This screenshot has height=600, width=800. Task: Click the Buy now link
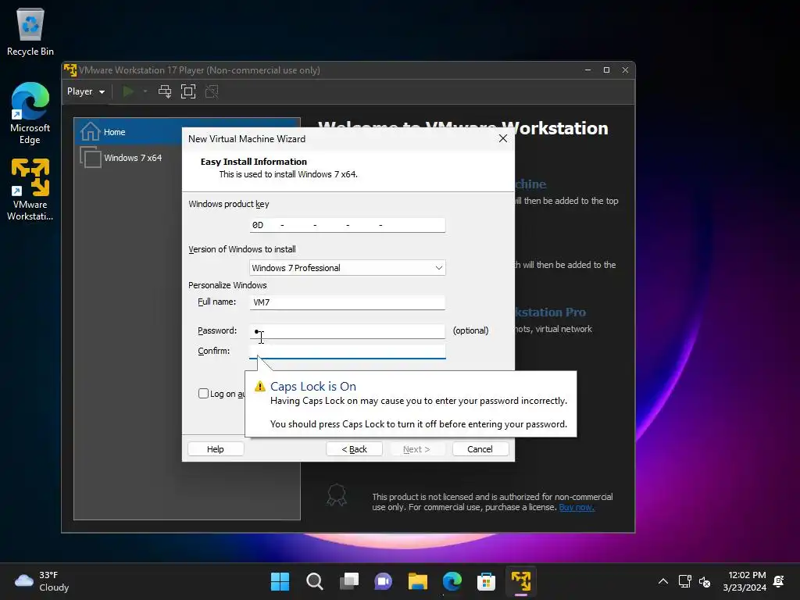click(577, 507)
